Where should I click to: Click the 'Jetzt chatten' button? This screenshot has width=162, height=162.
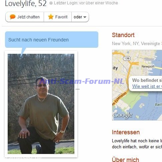click(x=25, y=17)
